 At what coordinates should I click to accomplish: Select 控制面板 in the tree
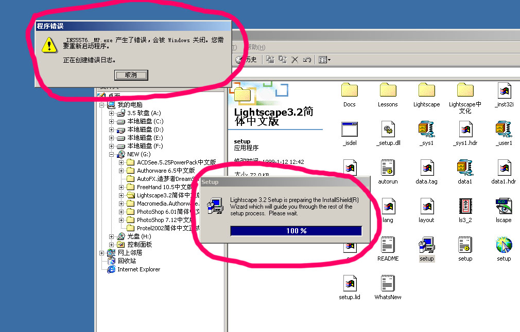pyautogui.click(x=140, y=245)
